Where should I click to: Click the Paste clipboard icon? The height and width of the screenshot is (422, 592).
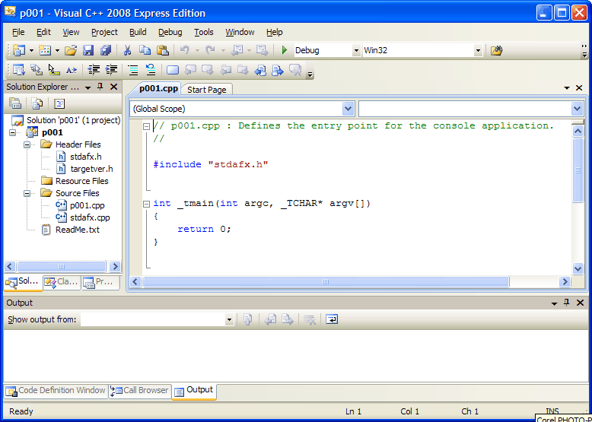coord(162,50)
